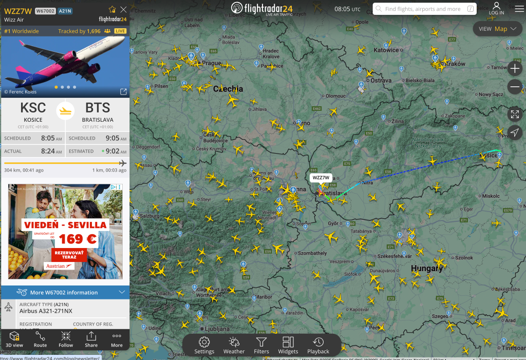Open the hamburger main menu
The width and height of the screenshot is (526, 360).
(519, 9)
